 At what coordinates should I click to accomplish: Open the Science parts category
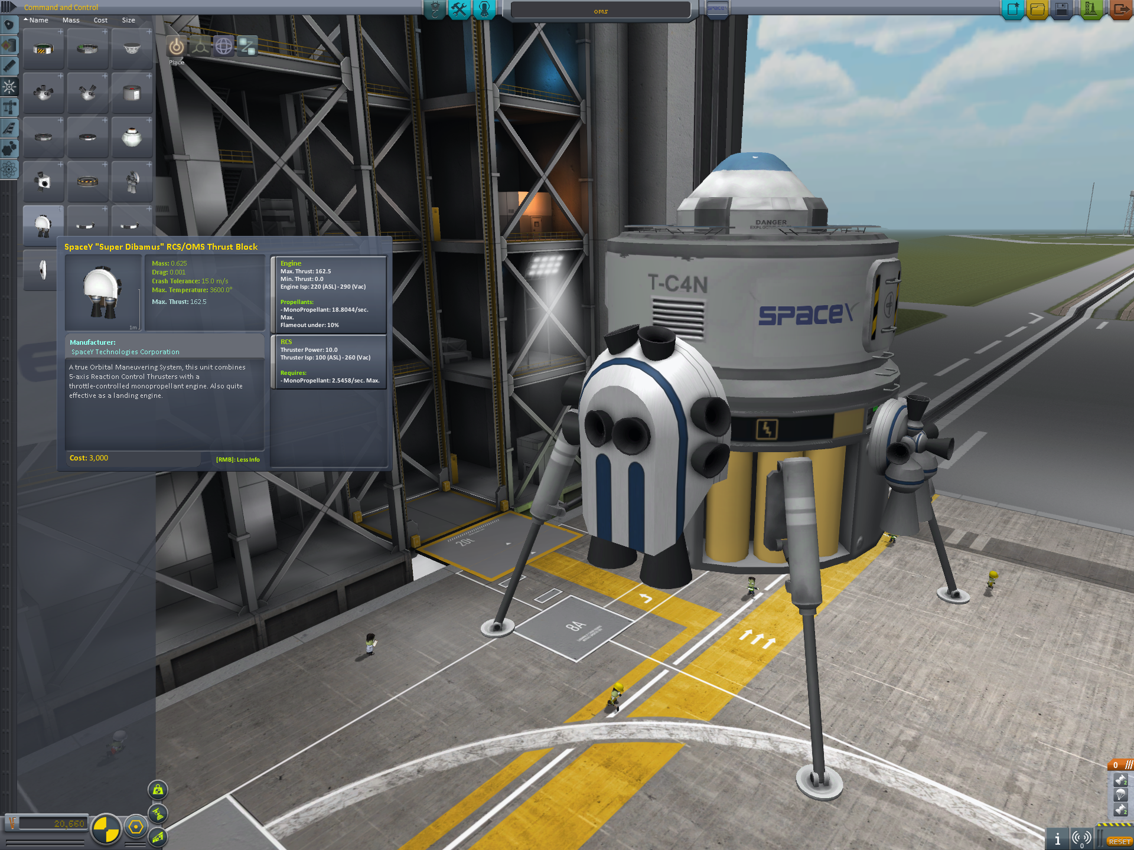tap(9, 169)
